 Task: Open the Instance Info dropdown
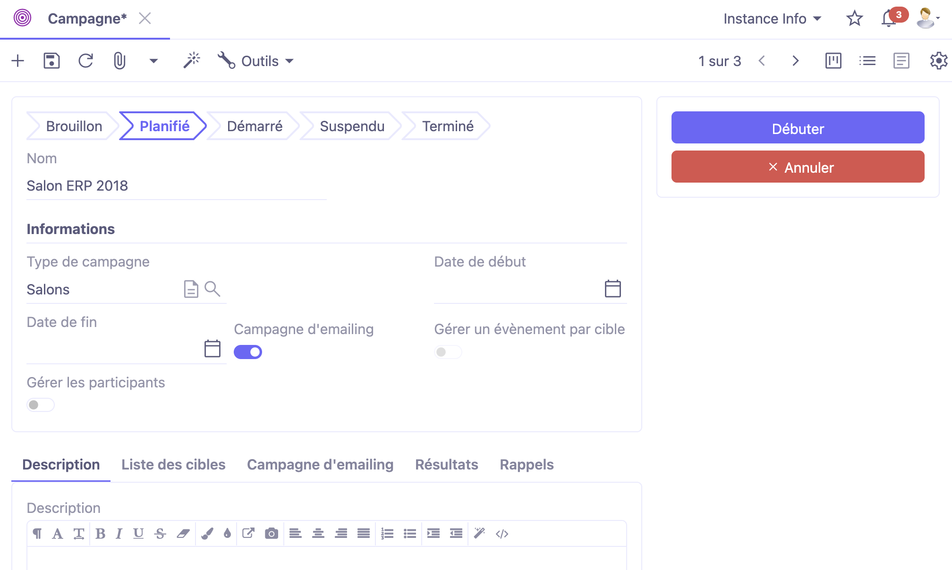[x=773, y=19]
